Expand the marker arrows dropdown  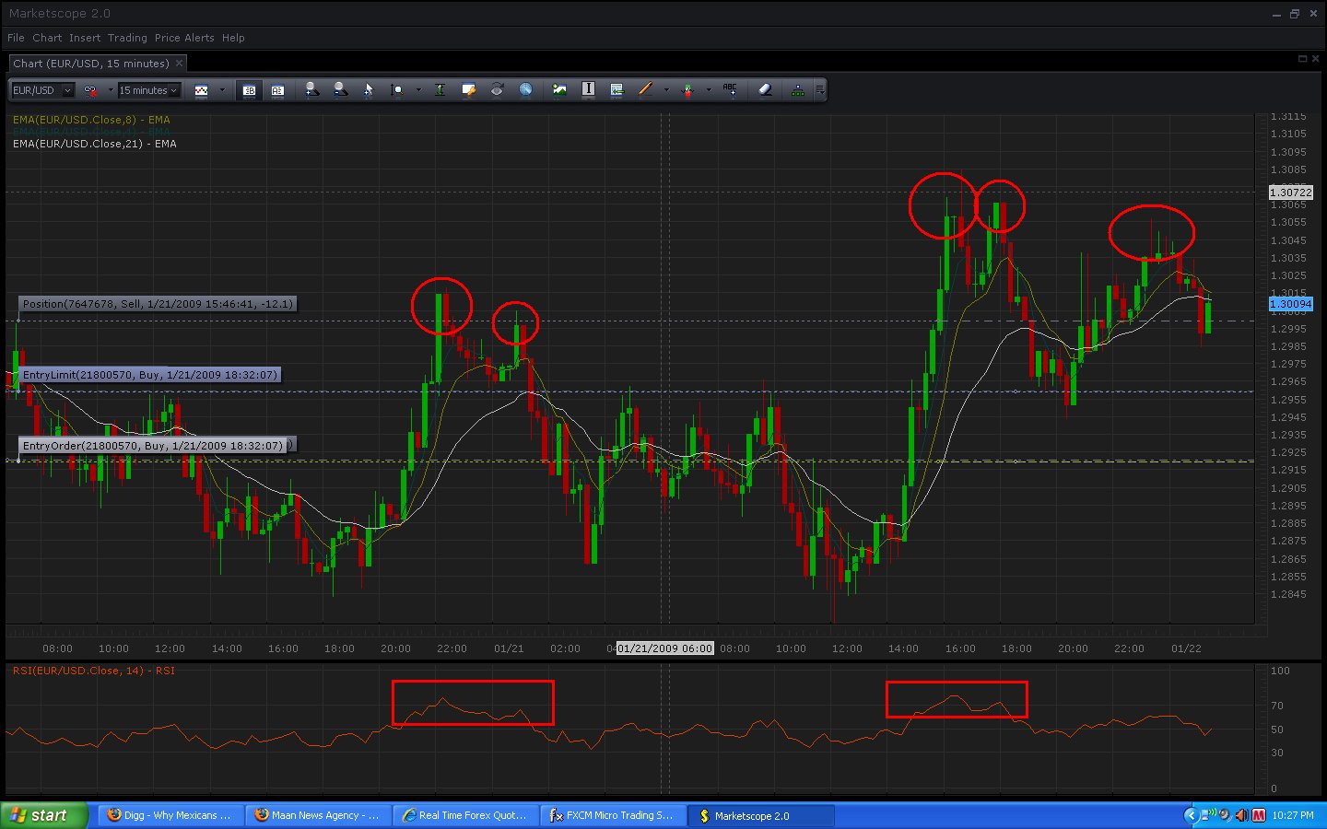coord(709,90)
